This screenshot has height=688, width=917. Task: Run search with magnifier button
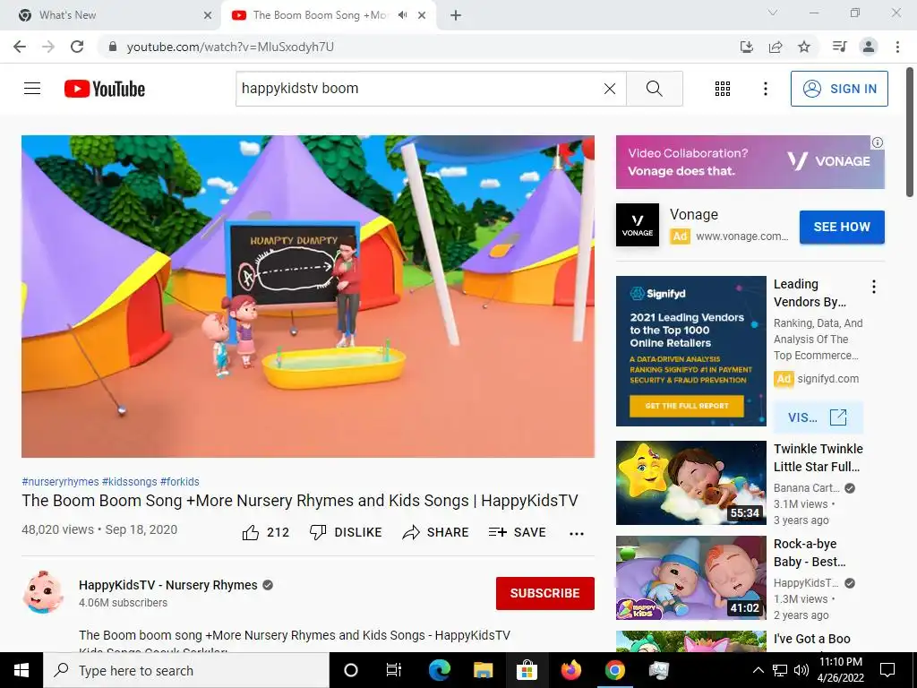(655, 89)
